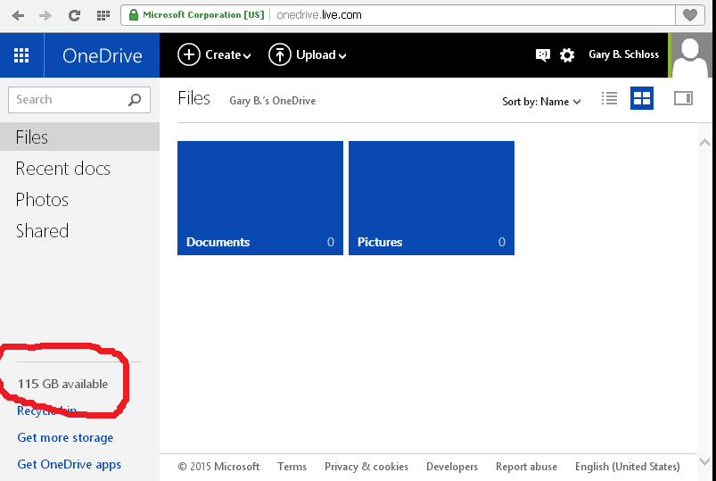
Task: Switch to thumbnails tile view
Action: pyautogui.click(x=642, y=98)
